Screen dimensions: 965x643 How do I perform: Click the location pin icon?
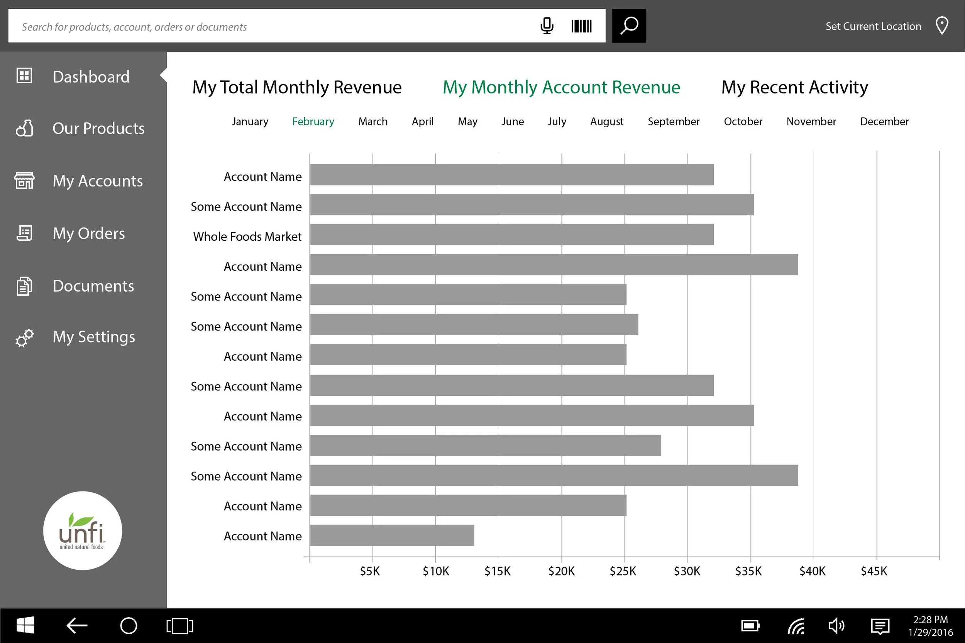pyautogui.click(x=941, y=25)
